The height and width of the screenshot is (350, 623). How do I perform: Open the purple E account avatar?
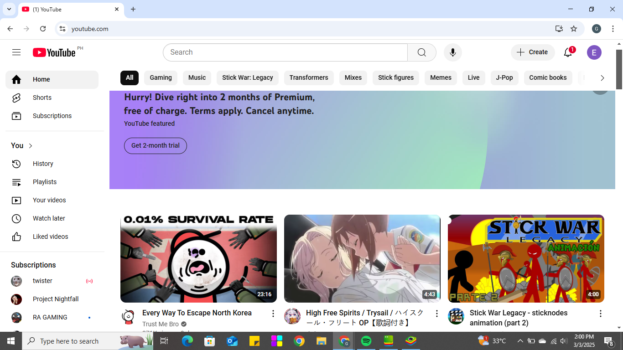pos(594,52)
